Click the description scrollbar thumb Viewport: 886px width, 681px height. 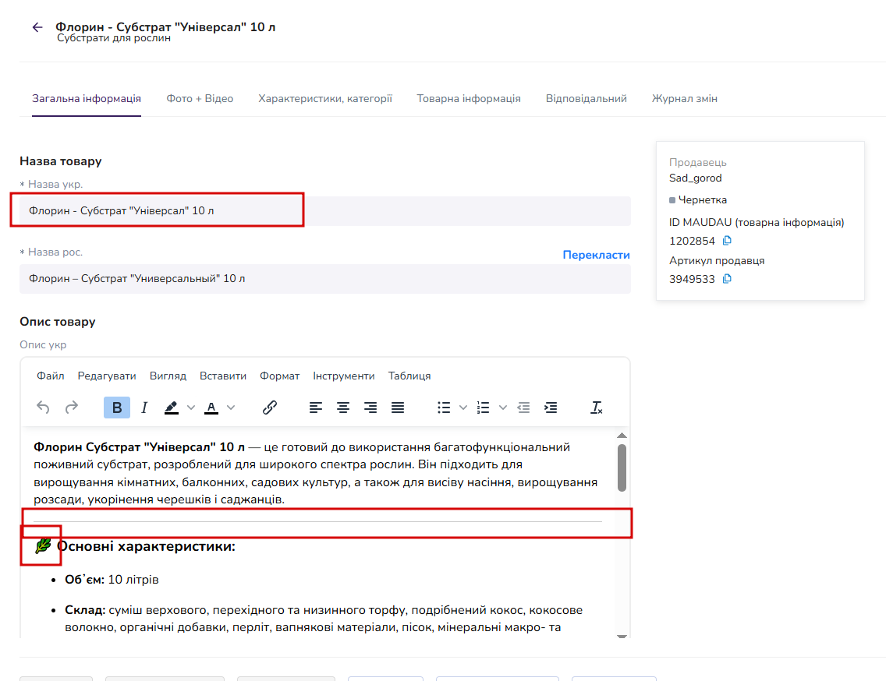pos(622,468)
